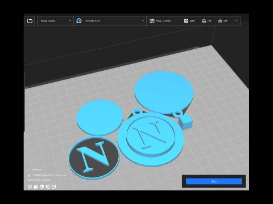
Task: Select the dark disc with raised N
Action: 94,158
